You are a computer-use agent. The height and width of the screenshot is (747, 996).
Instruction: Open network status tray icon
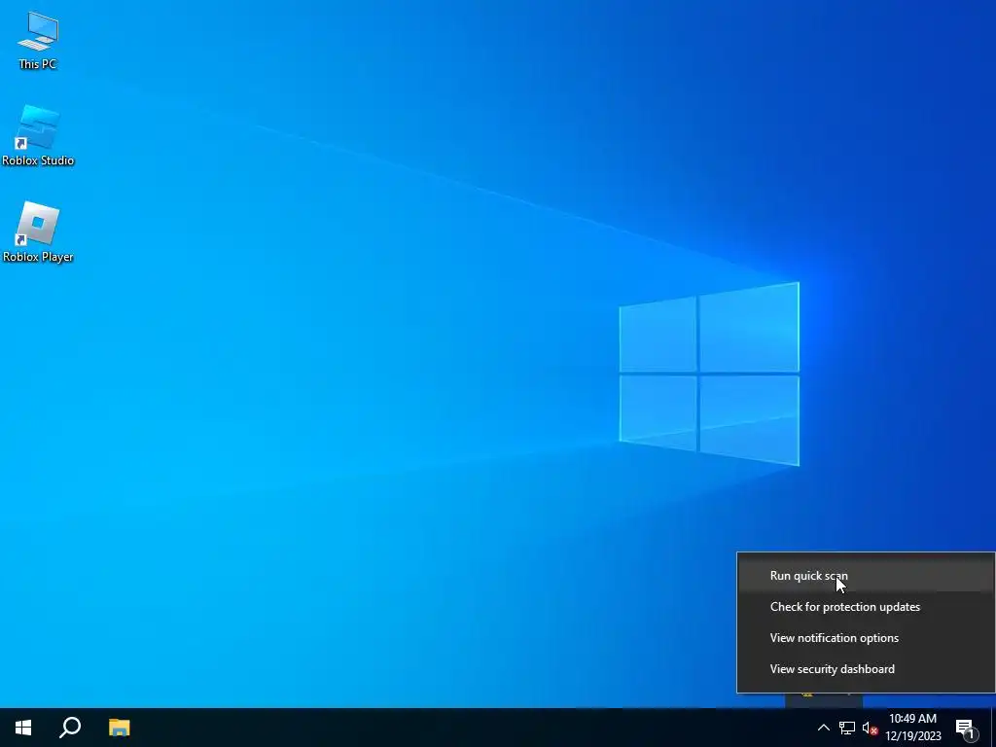click(847, 728)
